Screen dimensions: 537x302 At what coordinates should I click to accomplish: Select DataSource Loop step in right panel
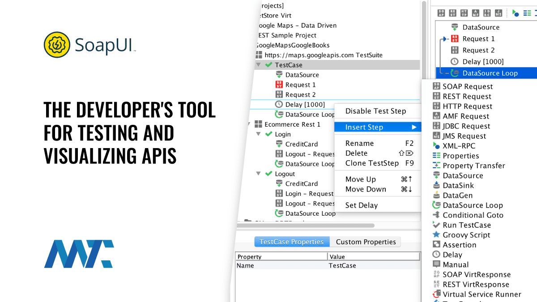pyautogui.click(x=490, y=73)
